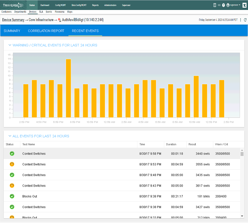Click the Traverse logo
This screenshot has height=223, width=248.
pos(13,5)
